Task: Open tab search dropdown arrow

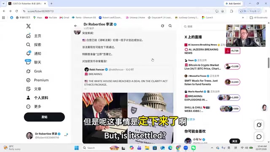Action: click(3, 3)
